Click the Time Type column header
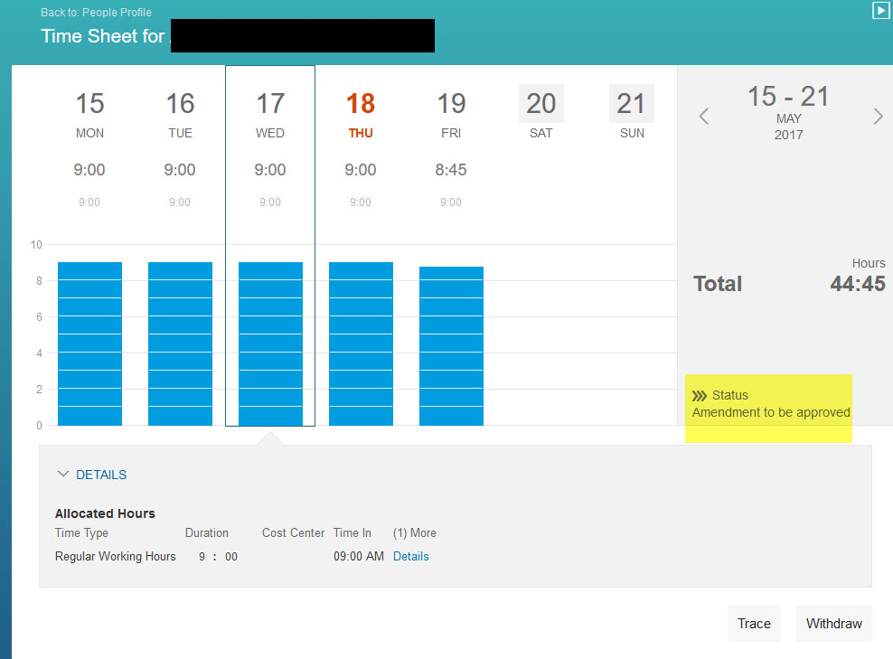Viewport: 893px width, 659px height. coord(81,533)
